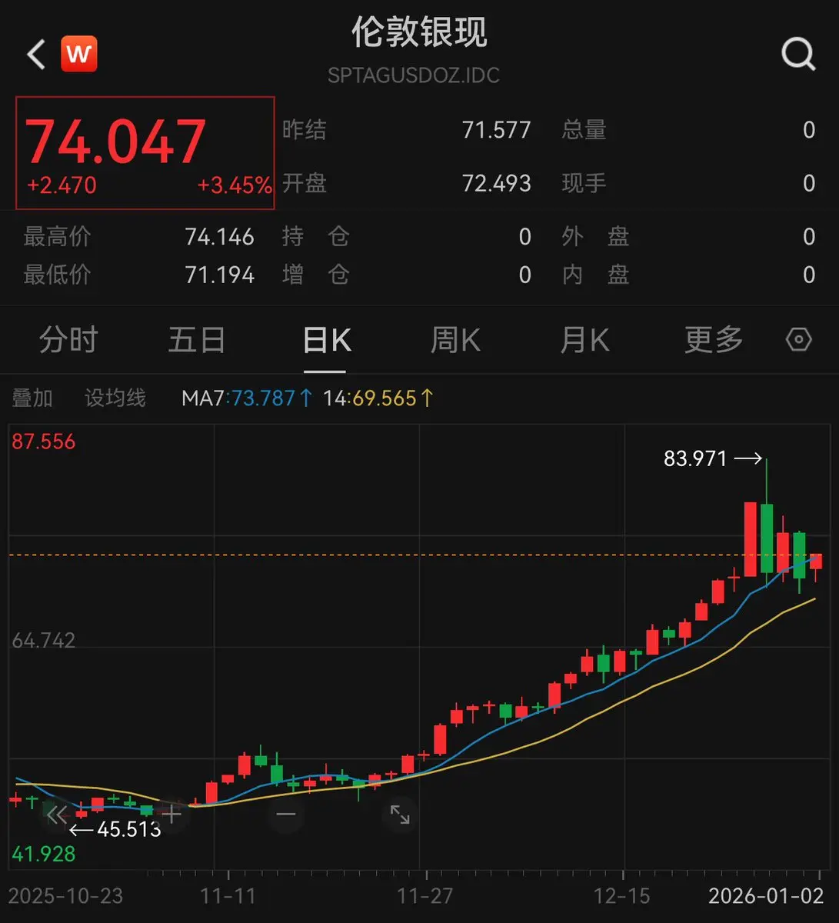Screen dimensions: 839x923
Task: Switch to 五日 tab
Action: (x=198, y=339)
